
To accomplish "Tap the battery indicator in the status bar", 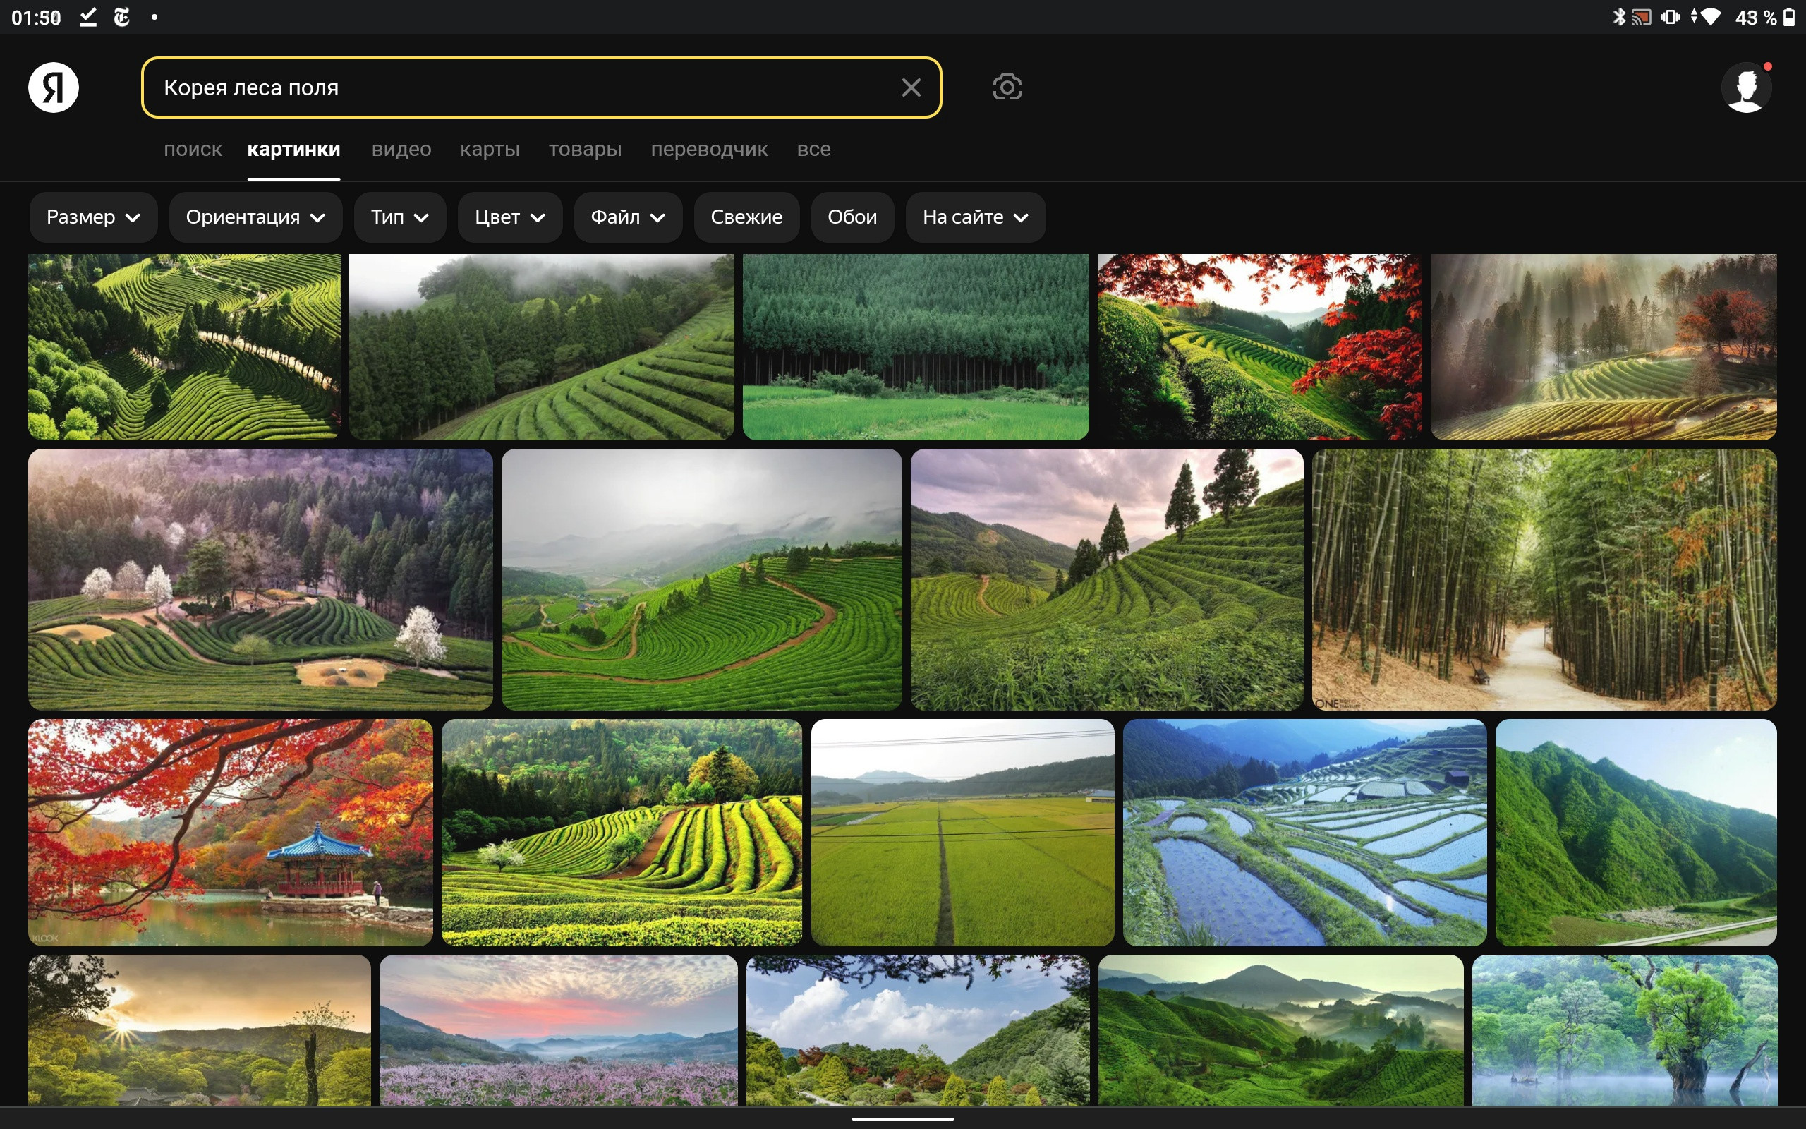I will click(1789, 17).
